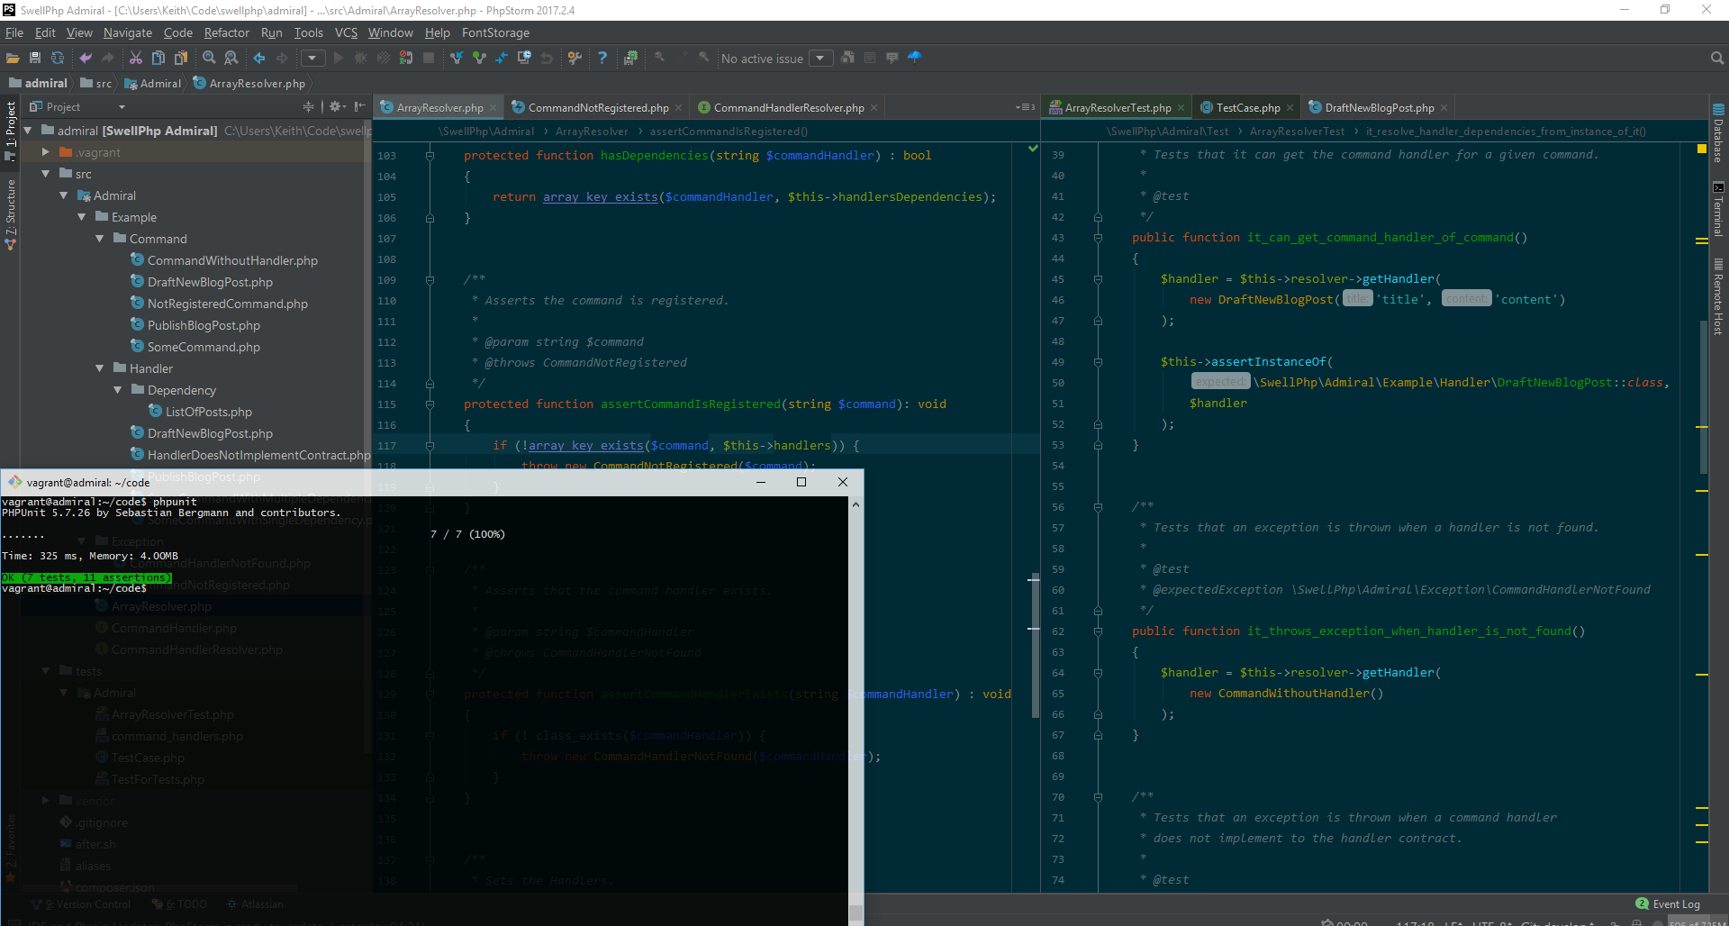Click the terminal window scrollbar up arrow

[855, 504]
